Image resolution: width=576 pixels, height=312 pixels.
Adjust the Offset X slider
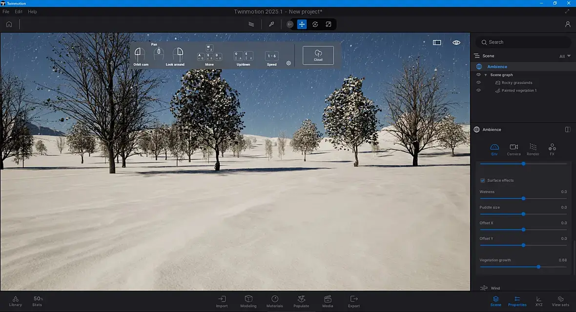[x=523, y=230]
